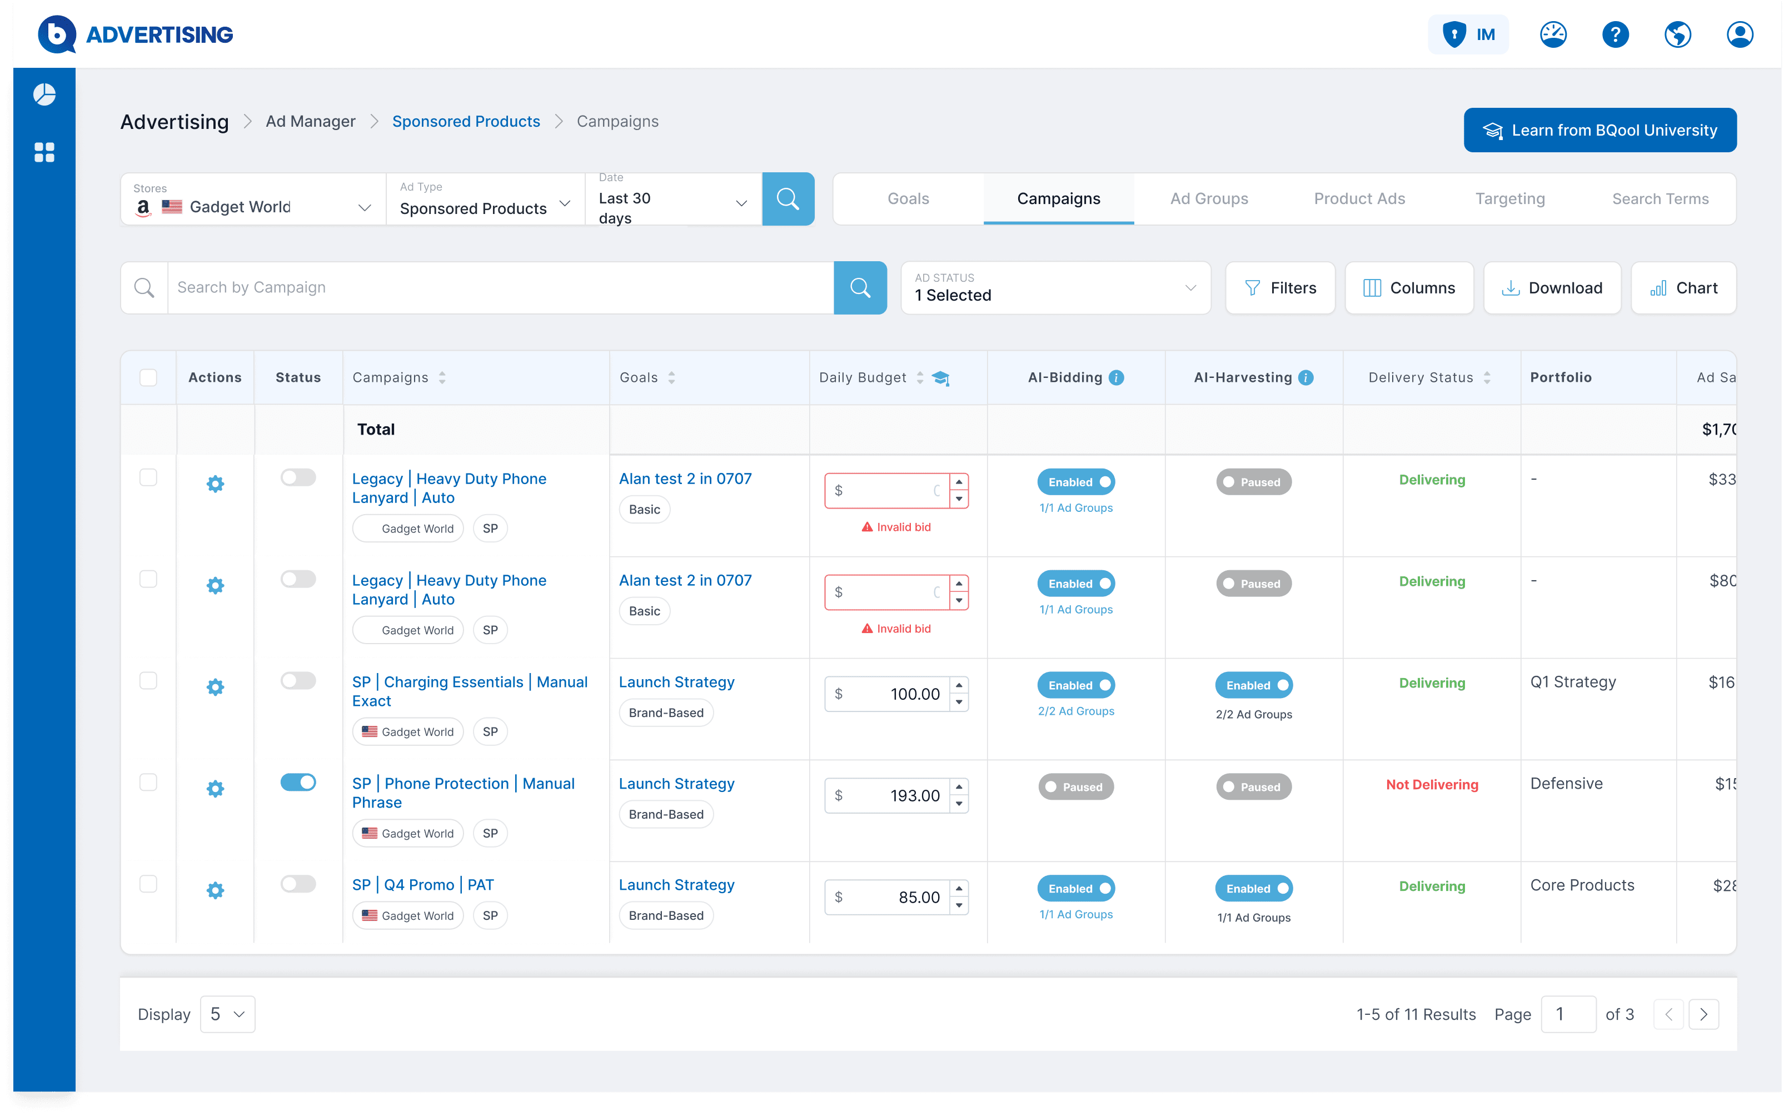Check the Phone Protection campaign checkbox
The image size is (1784, 1116).
pyautogui.click(x=148, y=781)
